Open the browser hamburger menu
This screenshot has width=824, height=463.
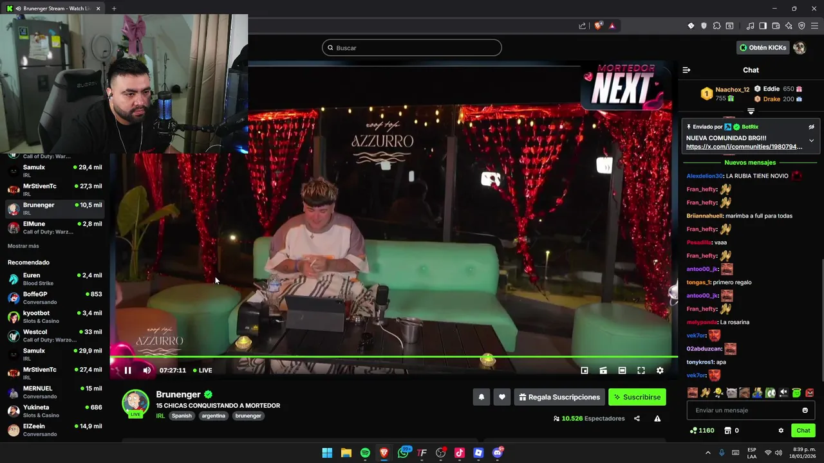[814, 26]
